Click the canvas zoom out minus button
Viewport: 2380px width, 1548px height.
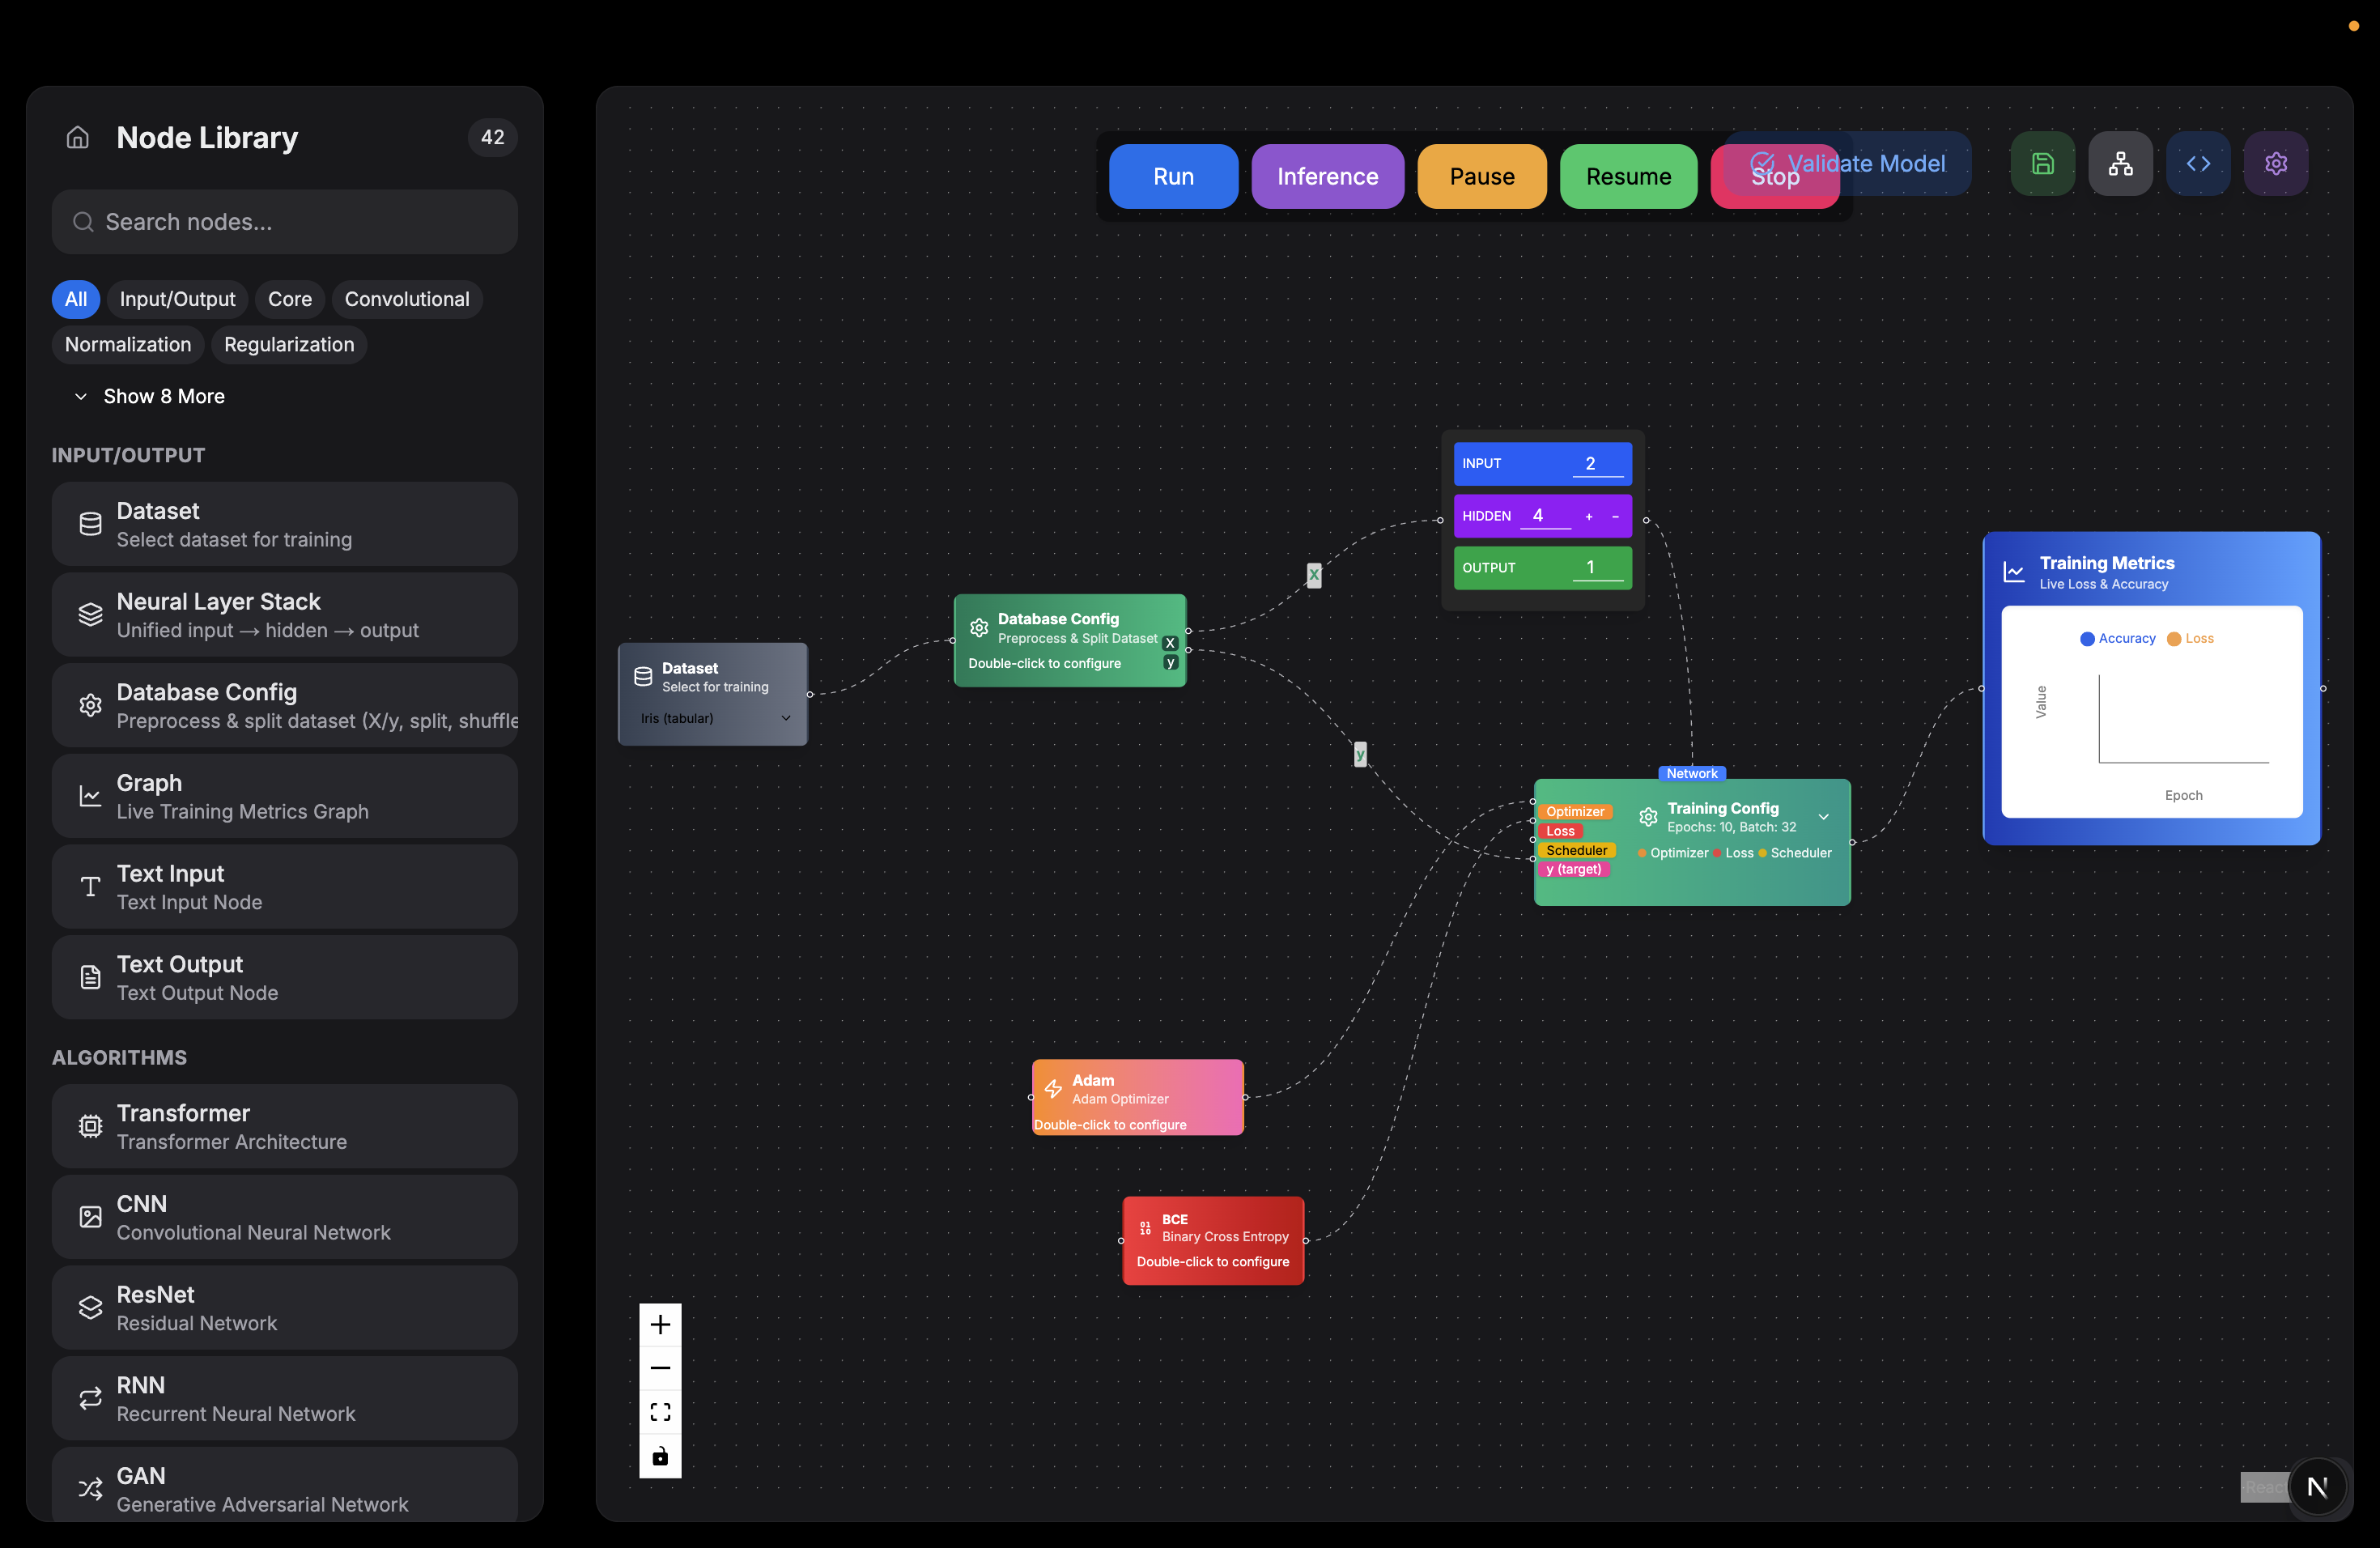tap(660, 1368)
